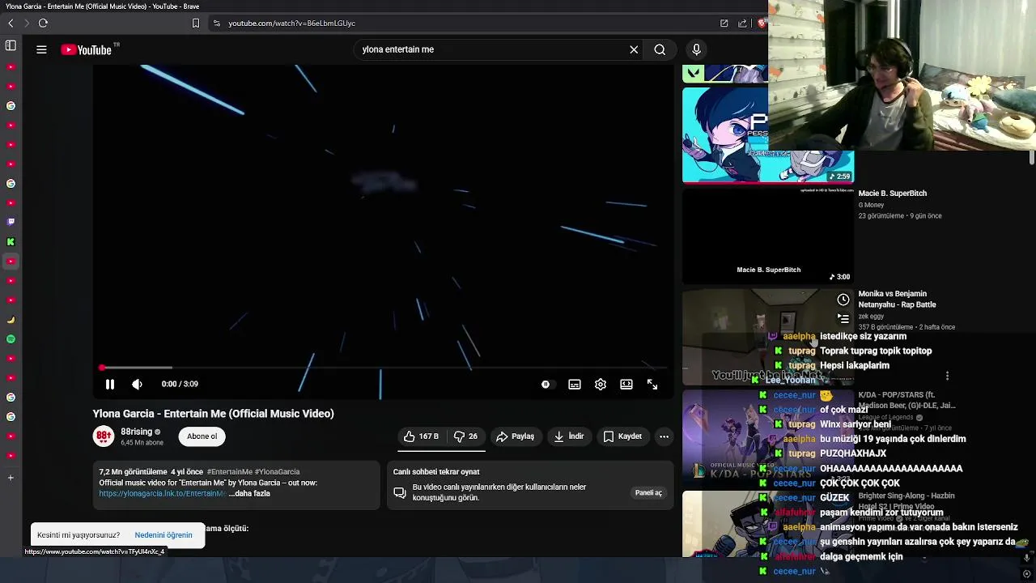
Task: Click the address bar URL
Action: [291, 23]
